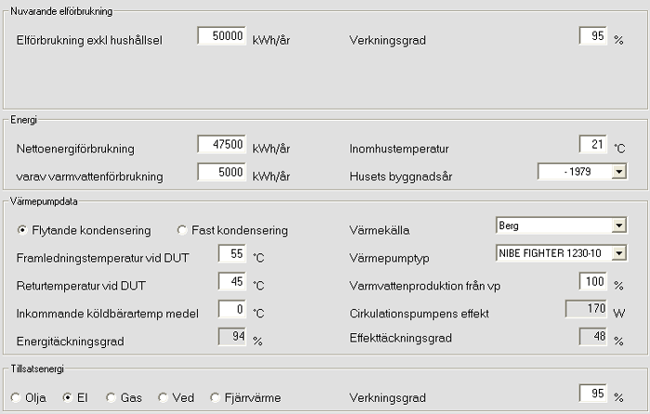Open Värmepumptyp selection list
This screenshot has height=414, width=650.
point(618,253)
